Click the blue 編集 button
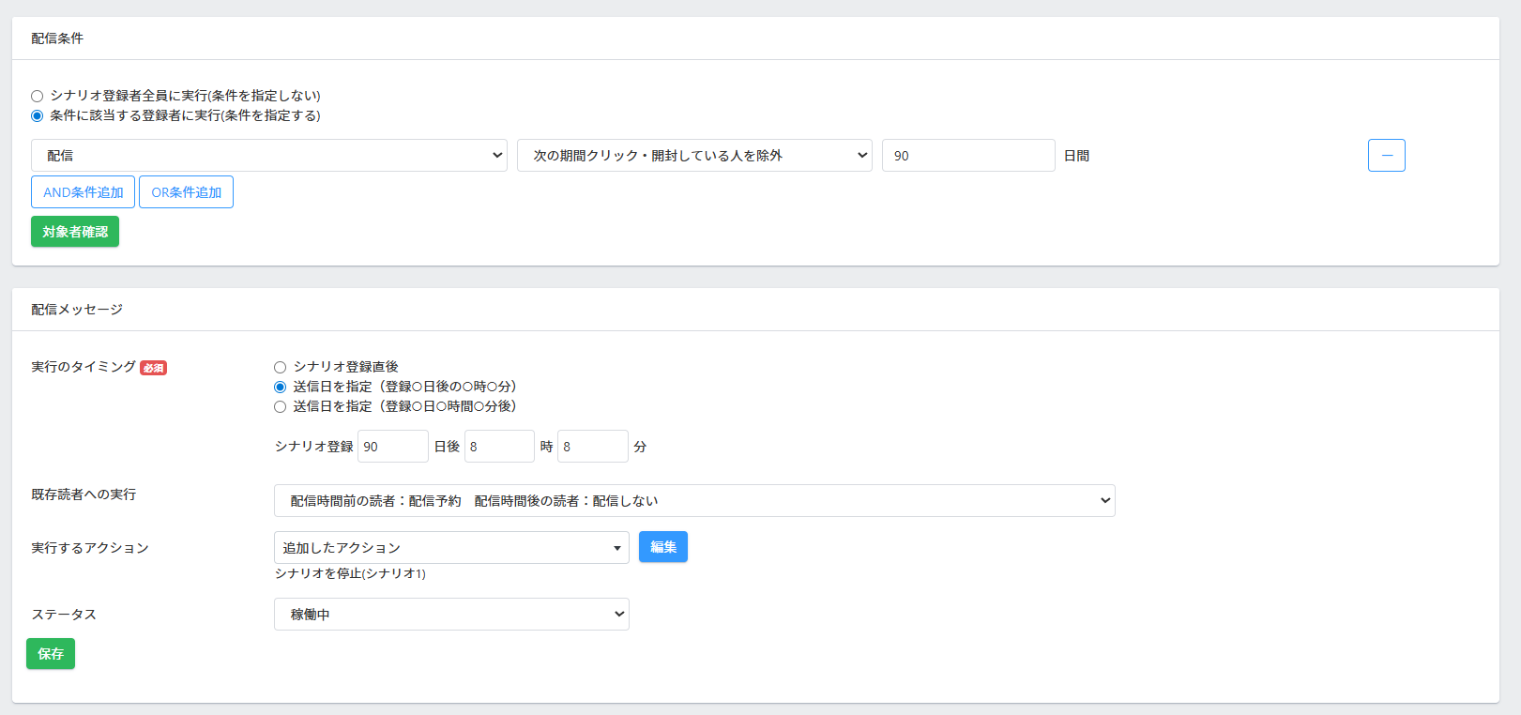Viewport: 1521px width, 715px height. [x=662, y=547]
